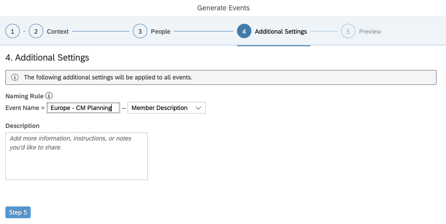The height and width of the screenshot is (224, 446).
Task: Click into the Description text area
Action: (x=77, y=156)
